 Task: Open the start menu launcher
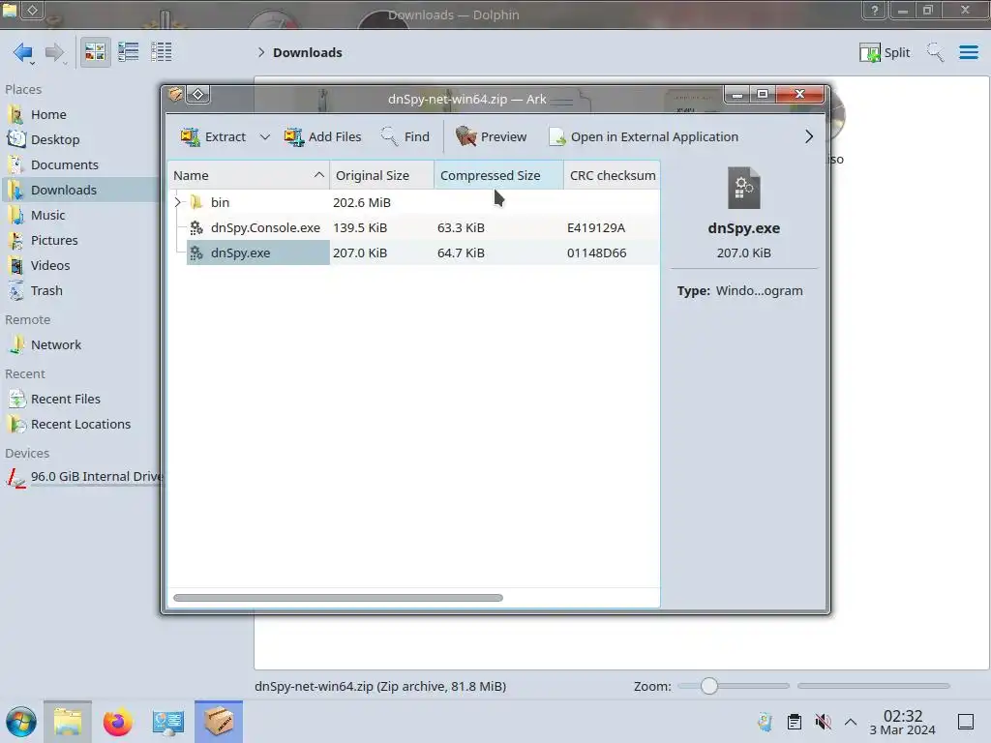pyautogui.click(x=21, y=722)
